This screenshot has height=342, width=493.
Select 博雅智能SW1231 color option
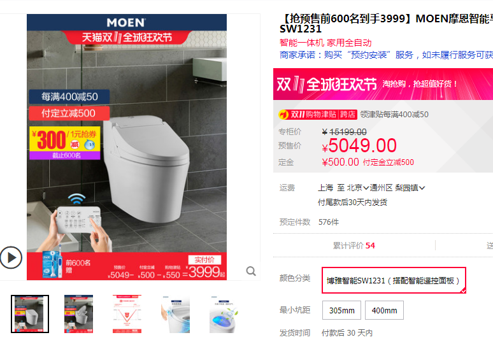(394, 280)
